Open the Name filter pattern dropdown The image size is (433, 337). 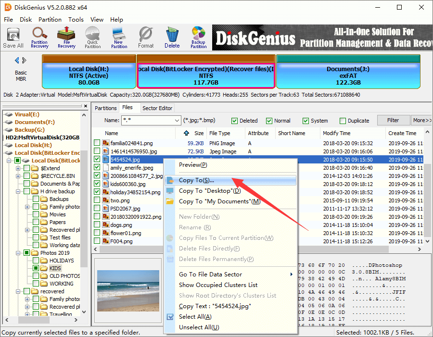click(x=176, y=121)
